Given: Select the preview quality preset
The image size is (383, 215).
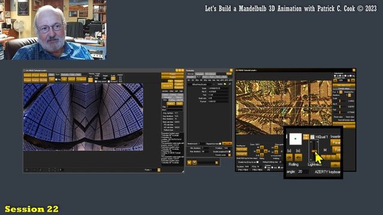Looking at the screenshot, I should point(165,91).
